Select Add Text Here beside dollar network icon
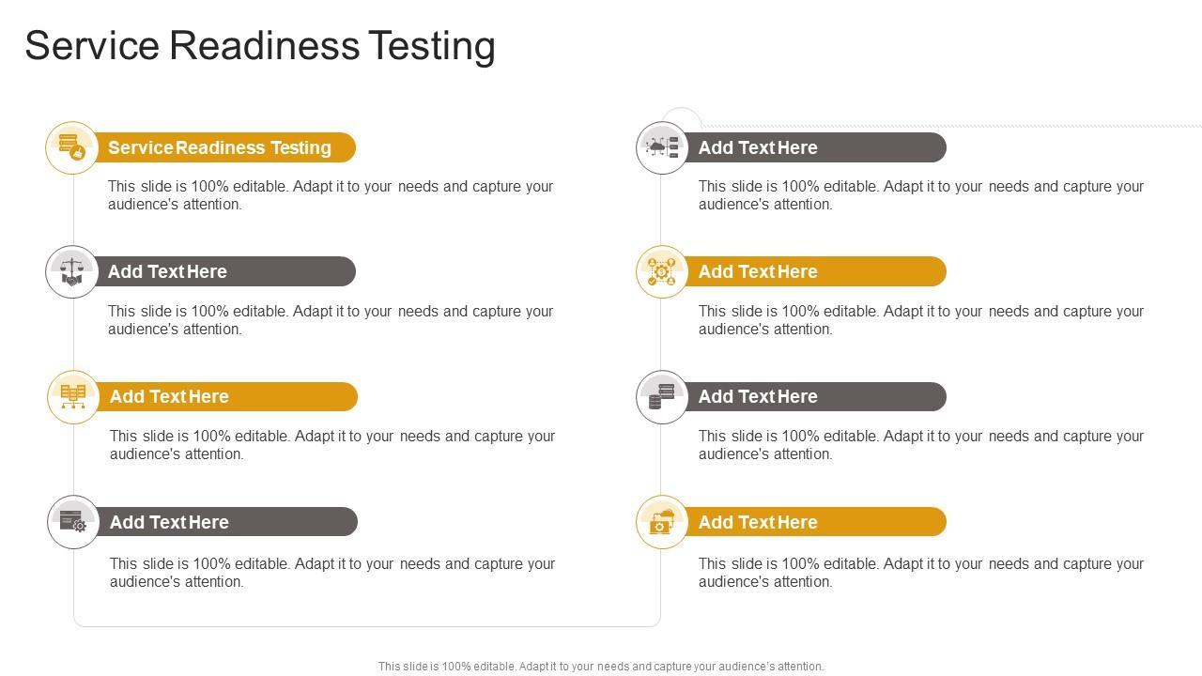This screenshot has height=676, width=1202. [758, 272]
